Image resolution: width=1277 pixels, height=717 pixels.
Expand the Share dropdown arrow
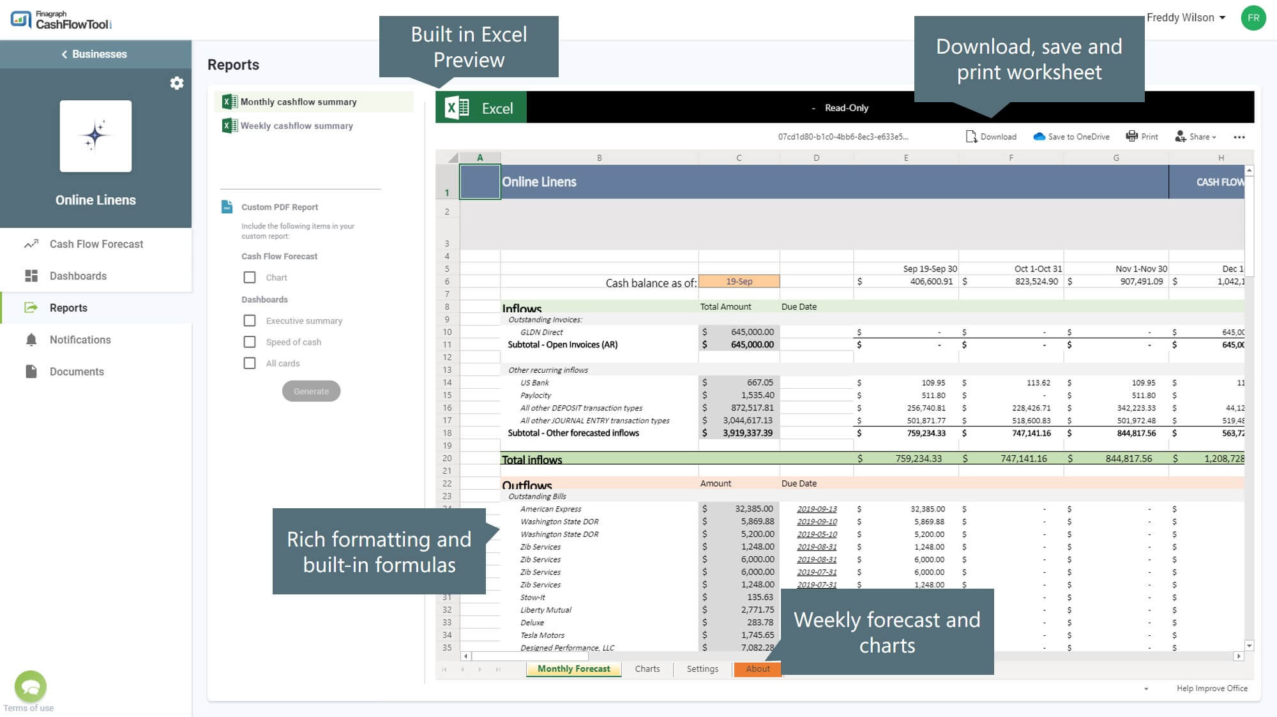[1214, 137]
